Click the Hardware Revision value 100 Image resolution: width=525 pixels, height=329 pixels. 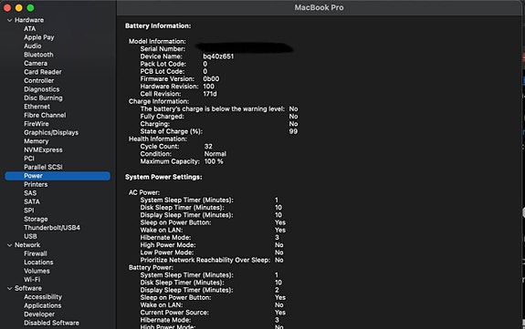click(x=208, y=87)
